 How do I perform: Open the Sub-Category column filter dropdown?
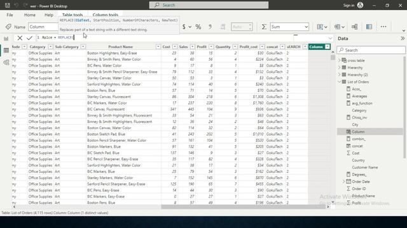pyautogui.click(x=83, y=47)
